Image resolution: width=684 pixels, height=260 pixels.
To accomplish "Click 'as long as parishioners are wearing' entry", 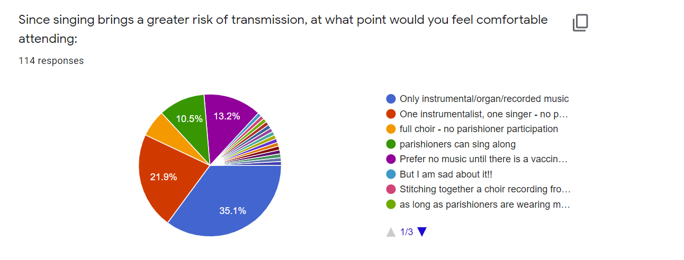I will click(485, 205).
